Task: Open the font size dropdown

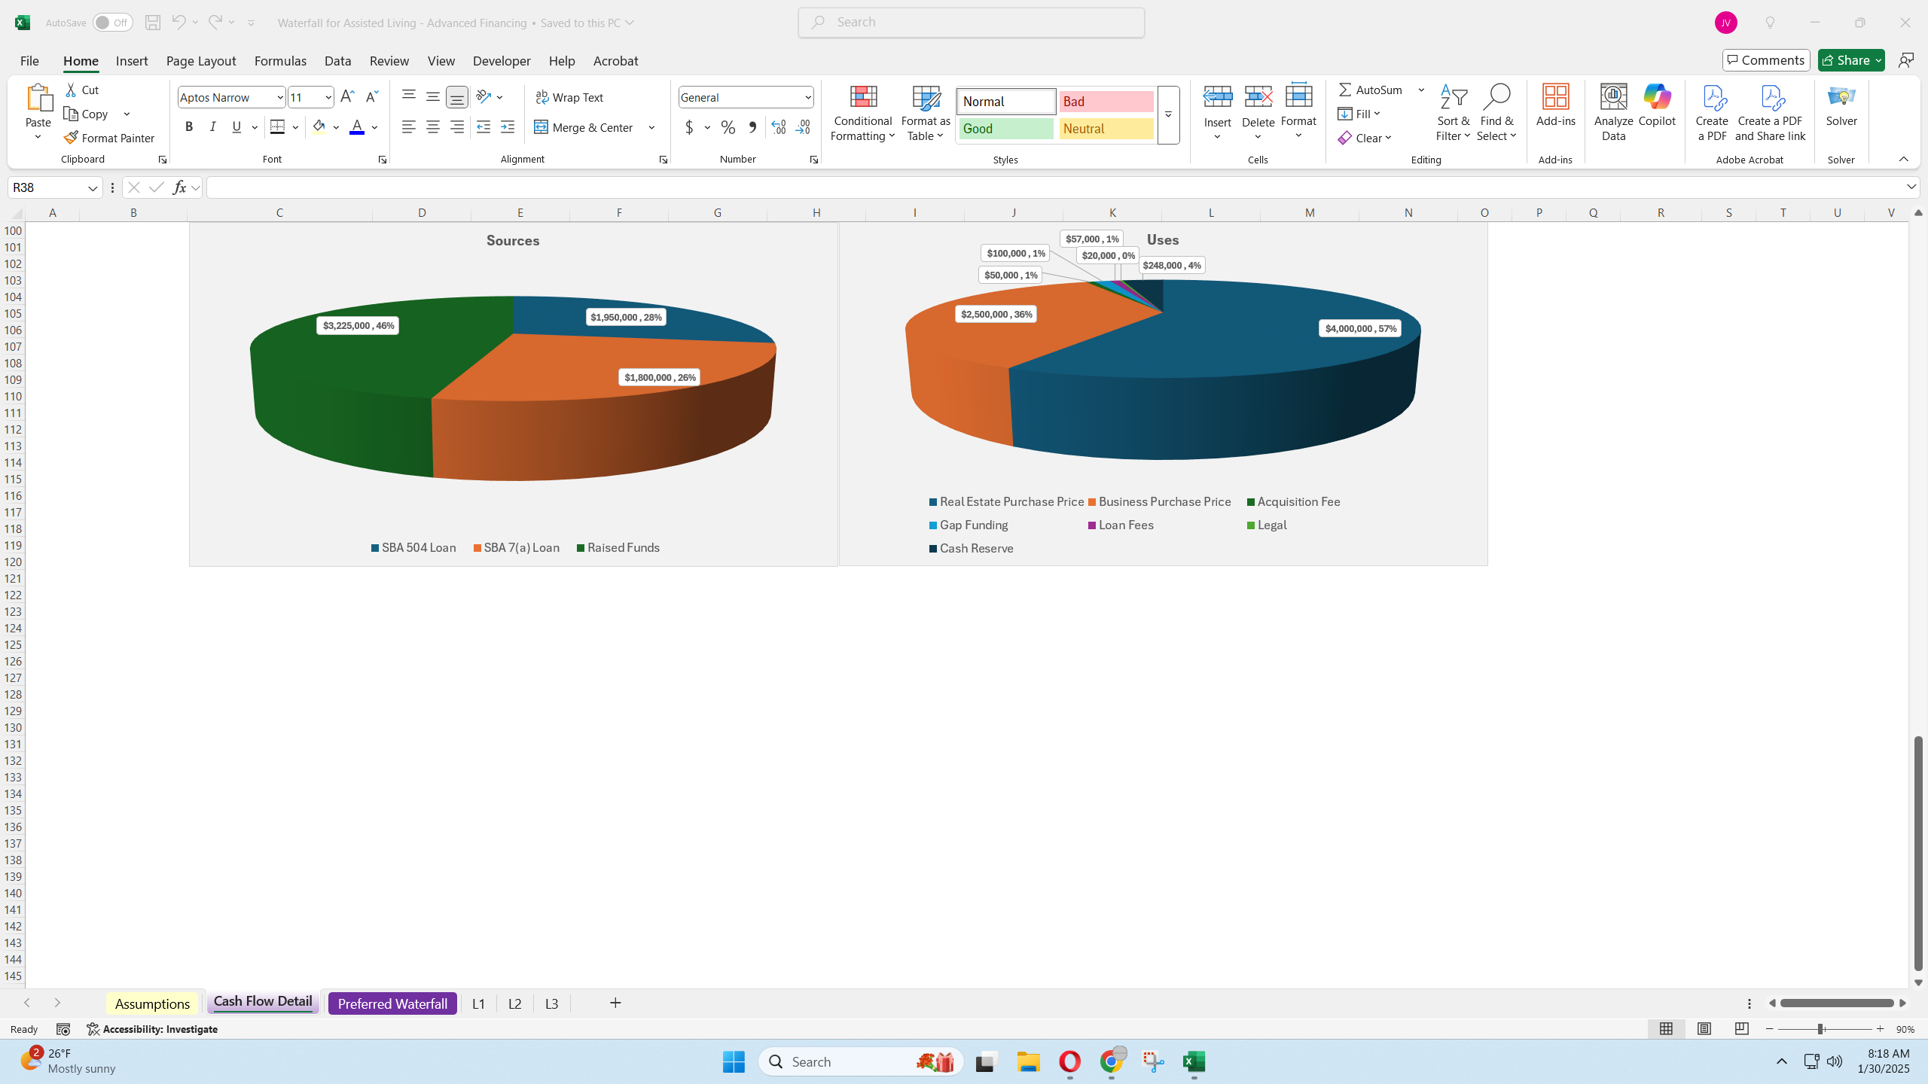Action: click(328, 97)
